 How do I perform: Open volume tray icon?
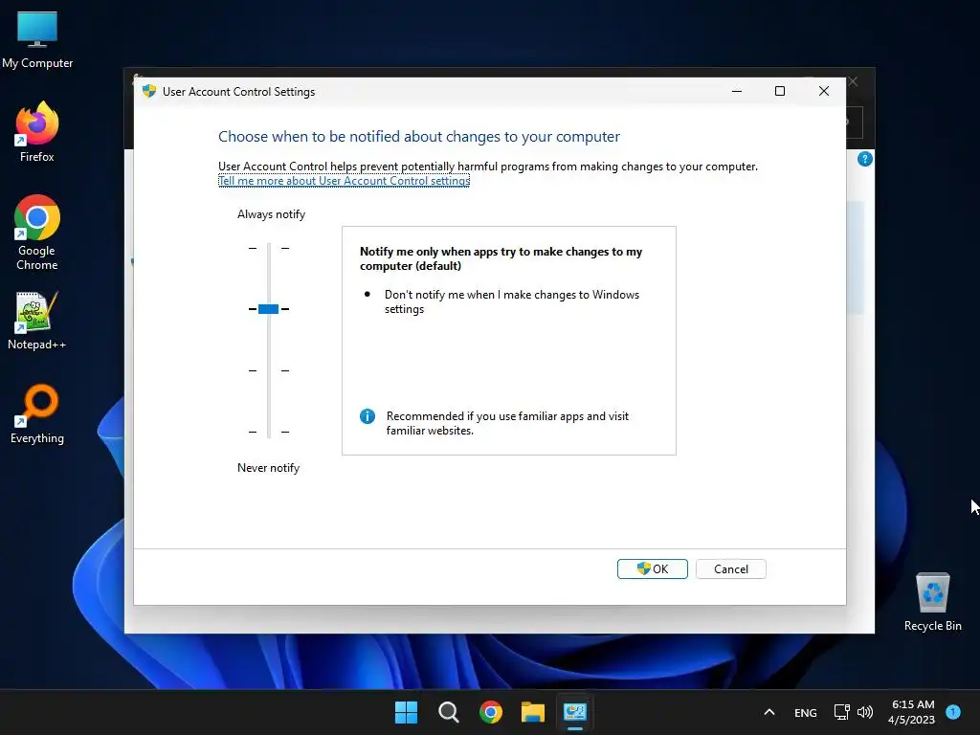click(865, 712)
